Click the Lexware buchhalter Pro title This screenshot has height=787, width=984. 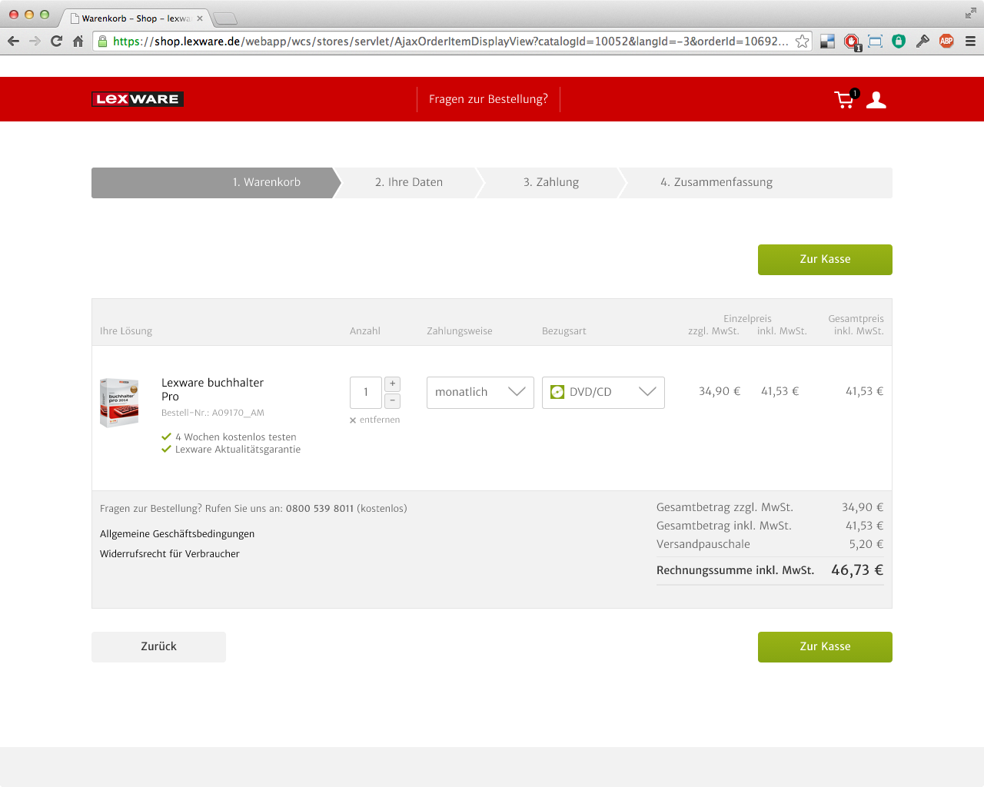(212, 390)
